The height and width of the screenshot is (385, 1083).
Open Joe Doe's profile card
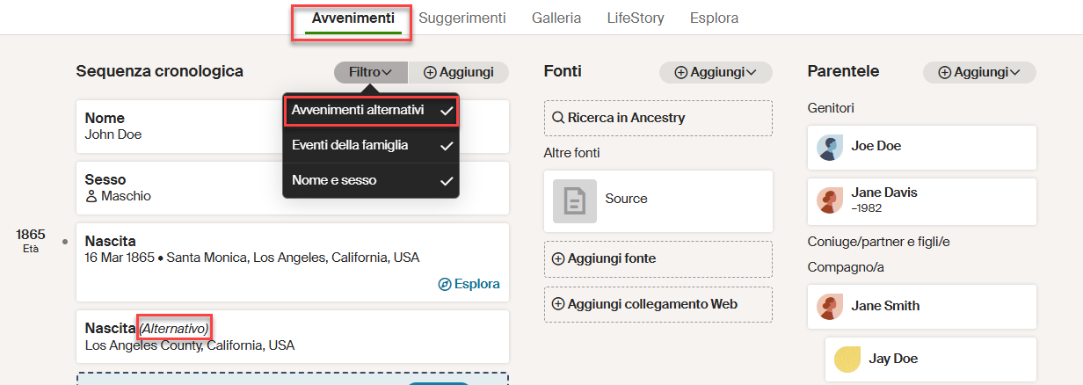coord(922,147)
